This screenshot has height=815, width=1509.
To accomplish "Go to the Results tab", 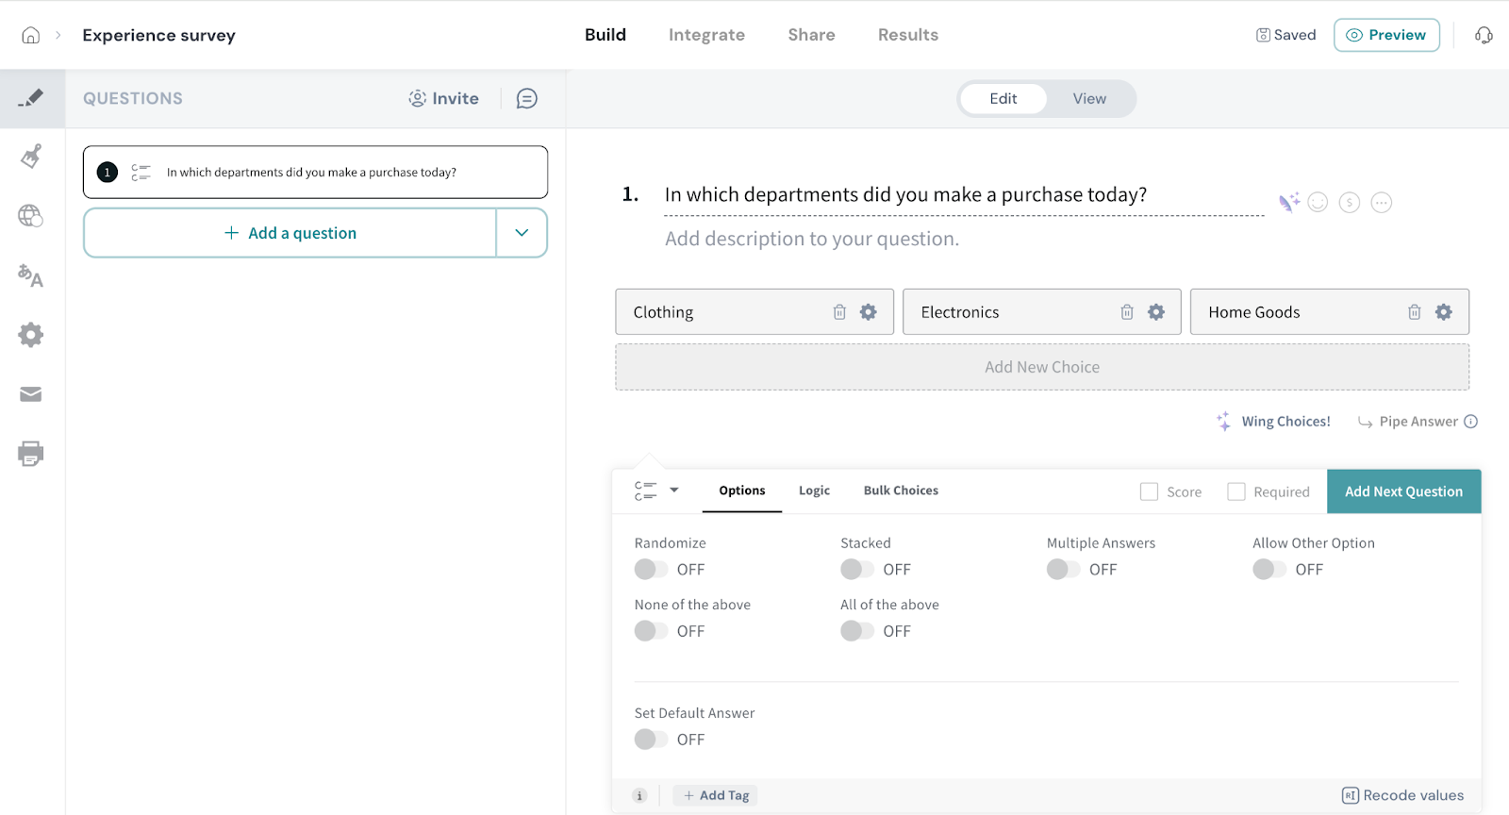I will pos(907,35).
